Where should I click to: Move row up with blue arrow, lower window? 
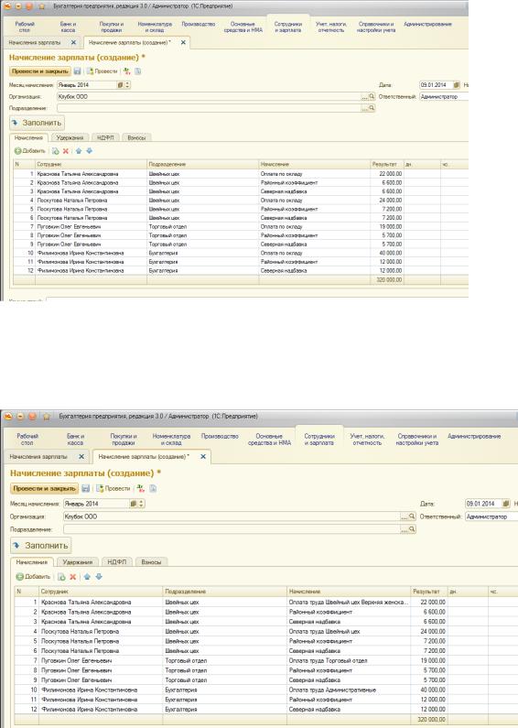click(x=87, y=577)
